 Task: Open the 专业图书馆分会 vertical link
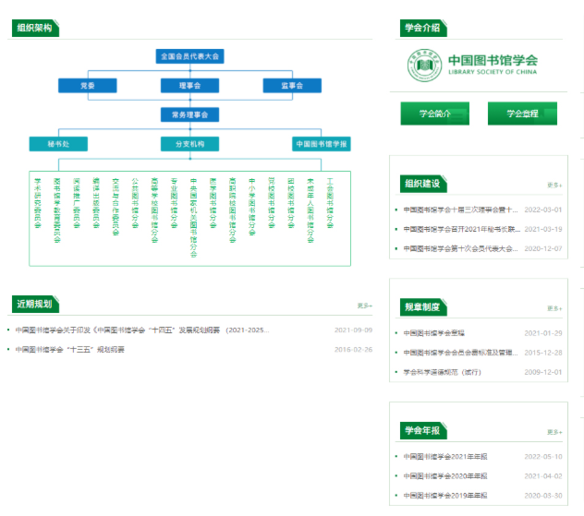click(174, 203)
